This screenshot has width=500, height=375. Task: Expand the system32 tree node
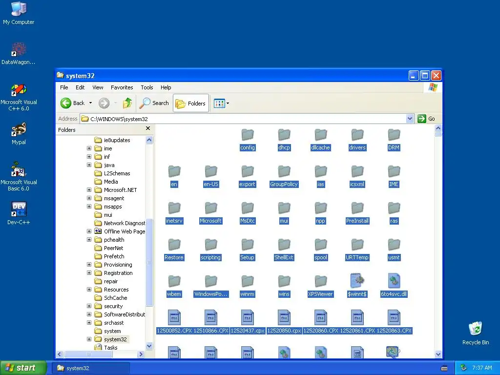[x=89, y=339]
